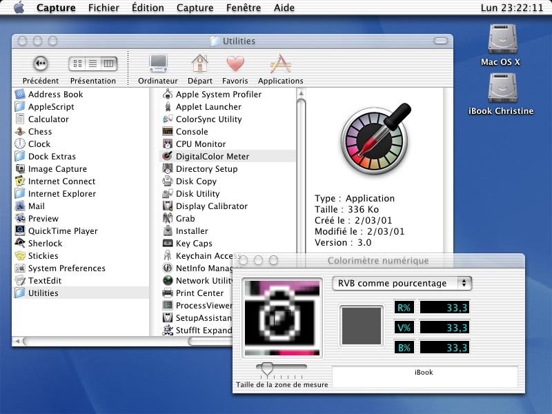Click the iBook display name field
The image size is (552, 414).
click(x=424, y=376)
